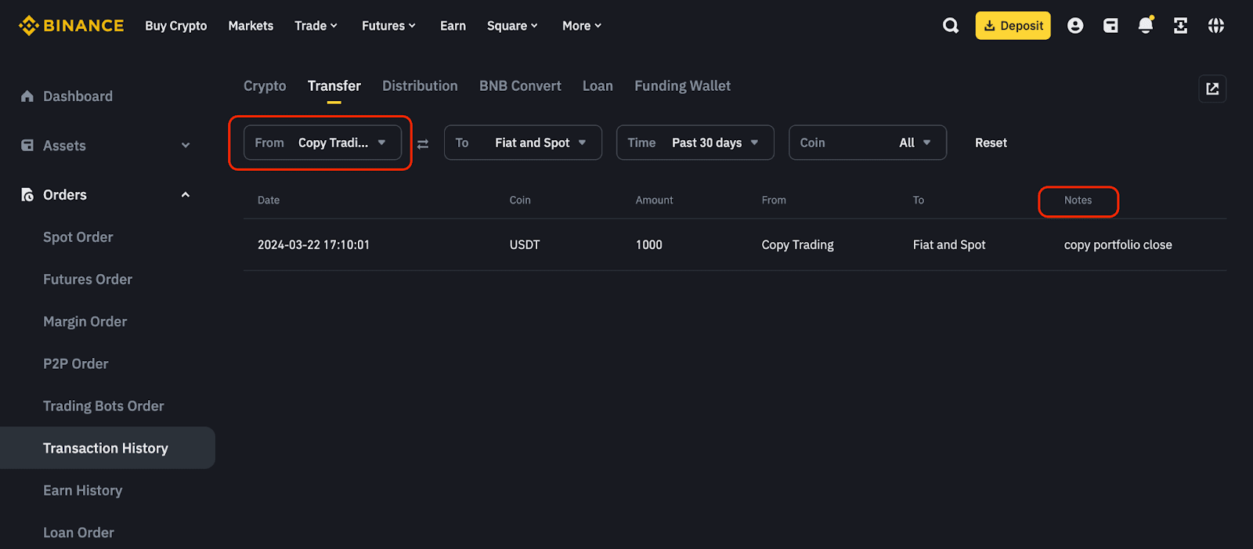
Task: Open the Earn page
Action: coord(453,26)
